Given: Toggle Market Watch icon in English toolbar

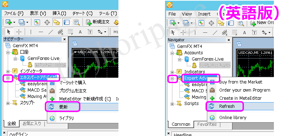Looking at the screenshot, I should pos(201,23).
